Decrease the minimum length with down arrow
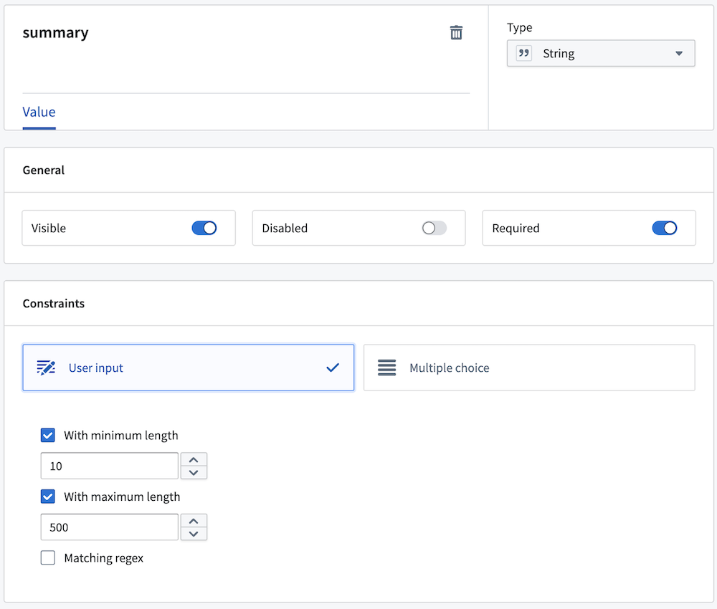Viewport: 717px width, 609px height. (x=194, y=472)
